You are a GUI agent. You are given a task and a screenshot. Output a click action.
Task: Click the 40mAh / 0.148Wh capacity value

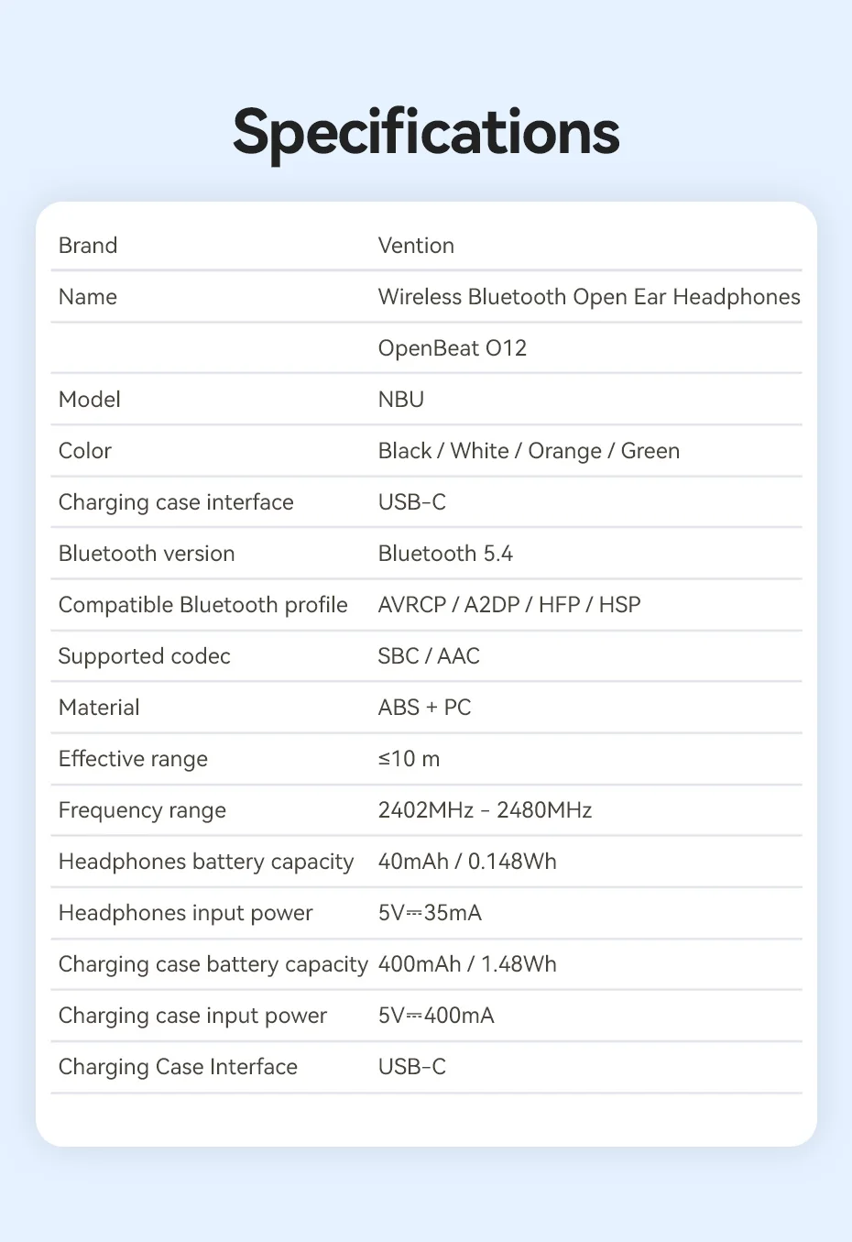point(467,862)
